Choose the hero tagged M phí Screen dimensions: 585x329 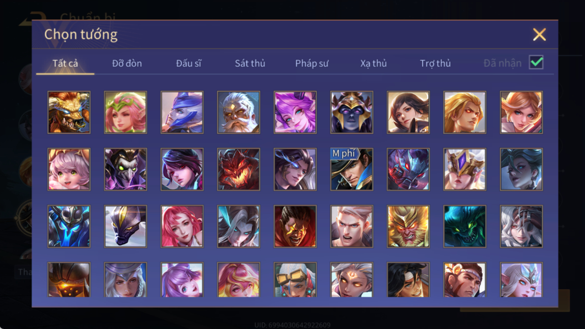pos(352,169)
